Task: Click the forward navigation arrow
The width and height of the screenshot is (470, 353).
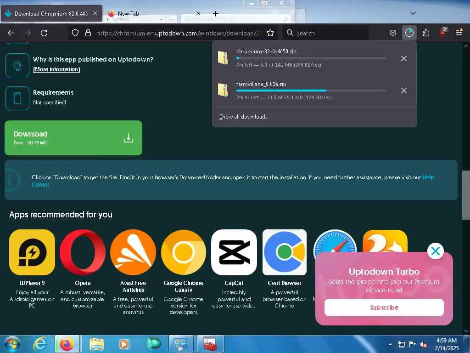Action: coord(28,33)
